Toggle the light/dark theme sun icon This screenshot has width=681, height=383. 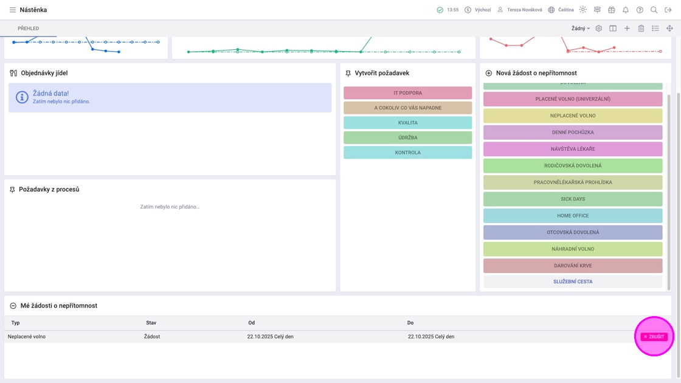click(x=583, y=10)
